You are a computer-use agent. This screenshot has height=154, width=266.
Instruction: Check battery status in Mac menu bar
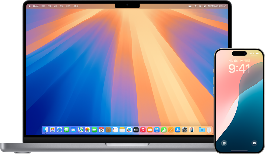190,6
